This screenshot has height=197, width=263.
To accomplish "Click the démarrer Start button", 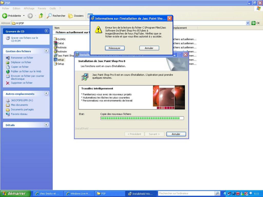I will (x=15, y=194).
